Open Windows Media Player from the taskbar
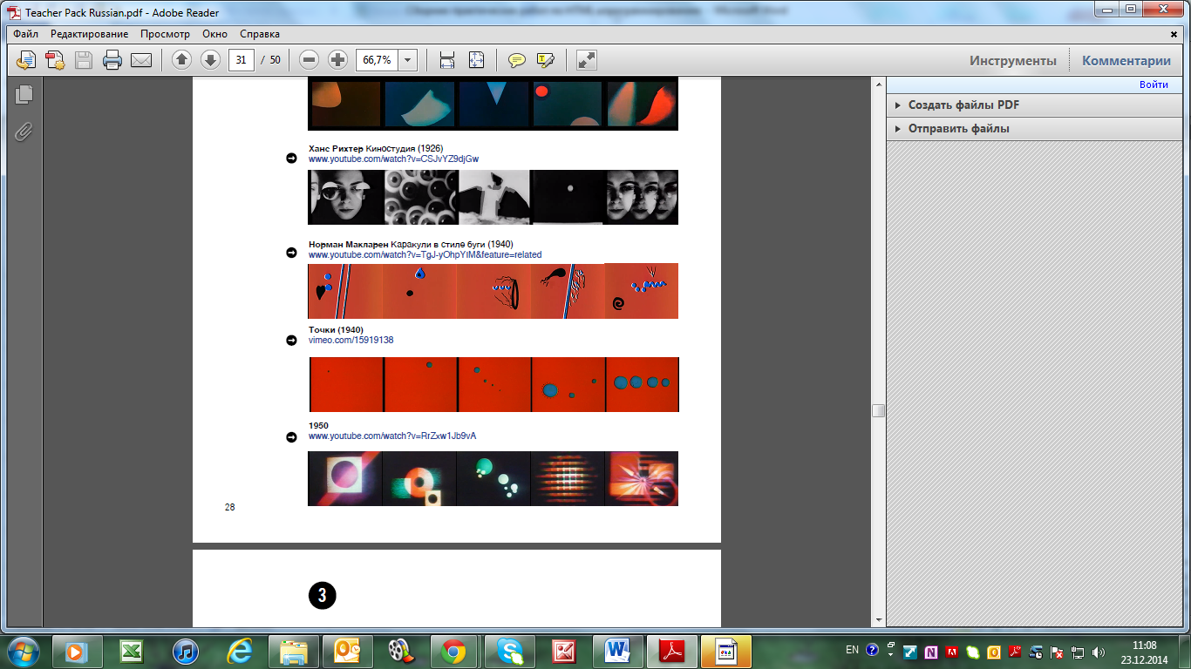The image size is (1191, 669). pos(78,652)
